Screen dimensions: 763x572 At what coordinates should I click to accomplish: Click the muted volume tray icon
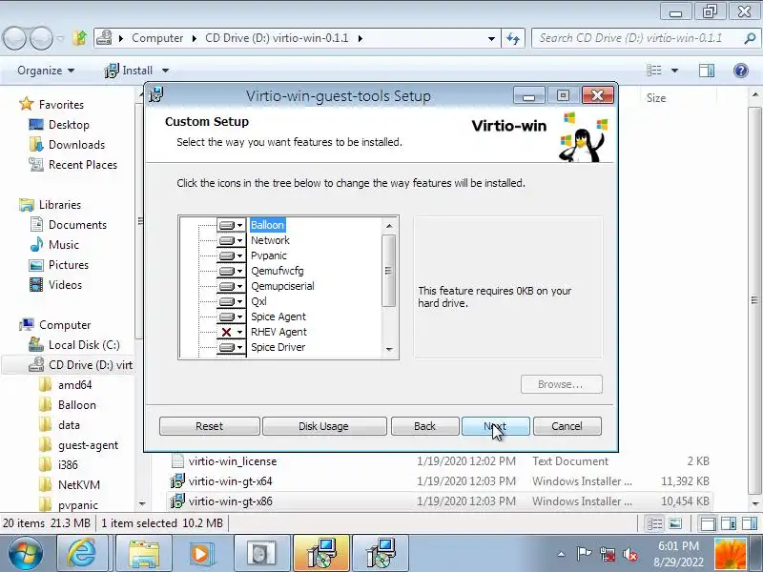(630, 554)
